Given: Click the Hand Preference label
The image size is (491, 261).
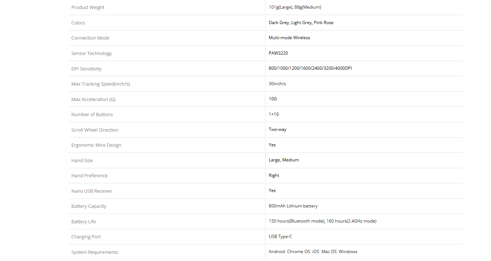Looking at the screenshot, I should pos(89,176).
